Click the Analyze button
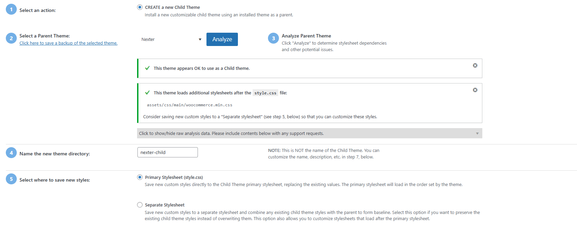This screenshot has height=231, width=577. point(222,39)
